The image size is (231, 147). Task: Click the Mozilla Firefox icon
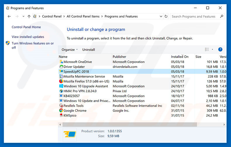tap(61, 81)
